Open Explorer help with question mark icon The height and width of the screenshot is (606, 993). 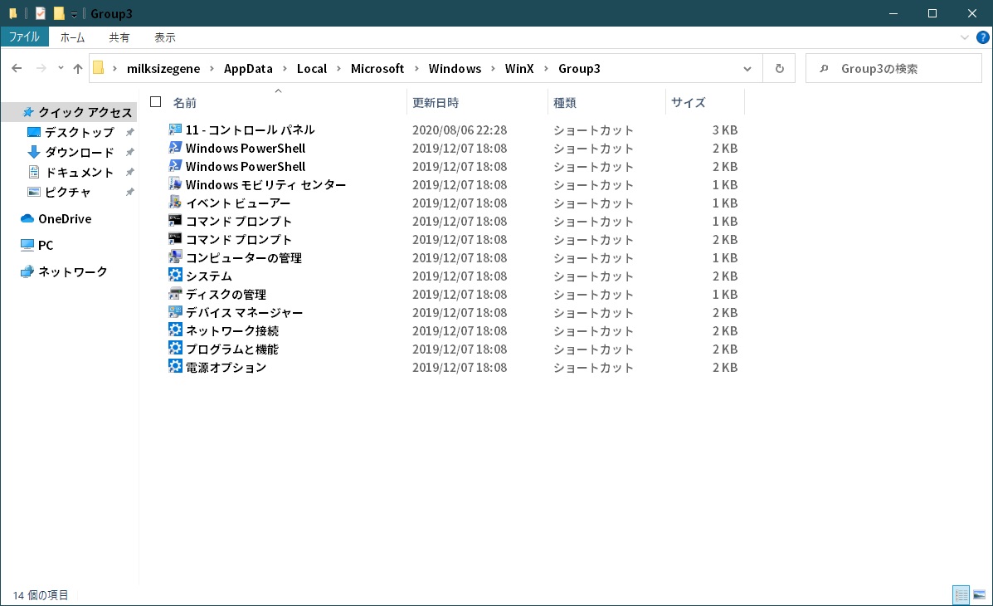click(x=983, y=37)
